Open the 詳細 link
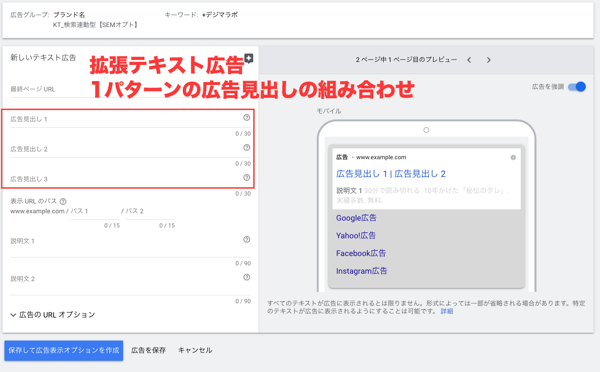This screenshot has width=600, height=372. [447, 311]
